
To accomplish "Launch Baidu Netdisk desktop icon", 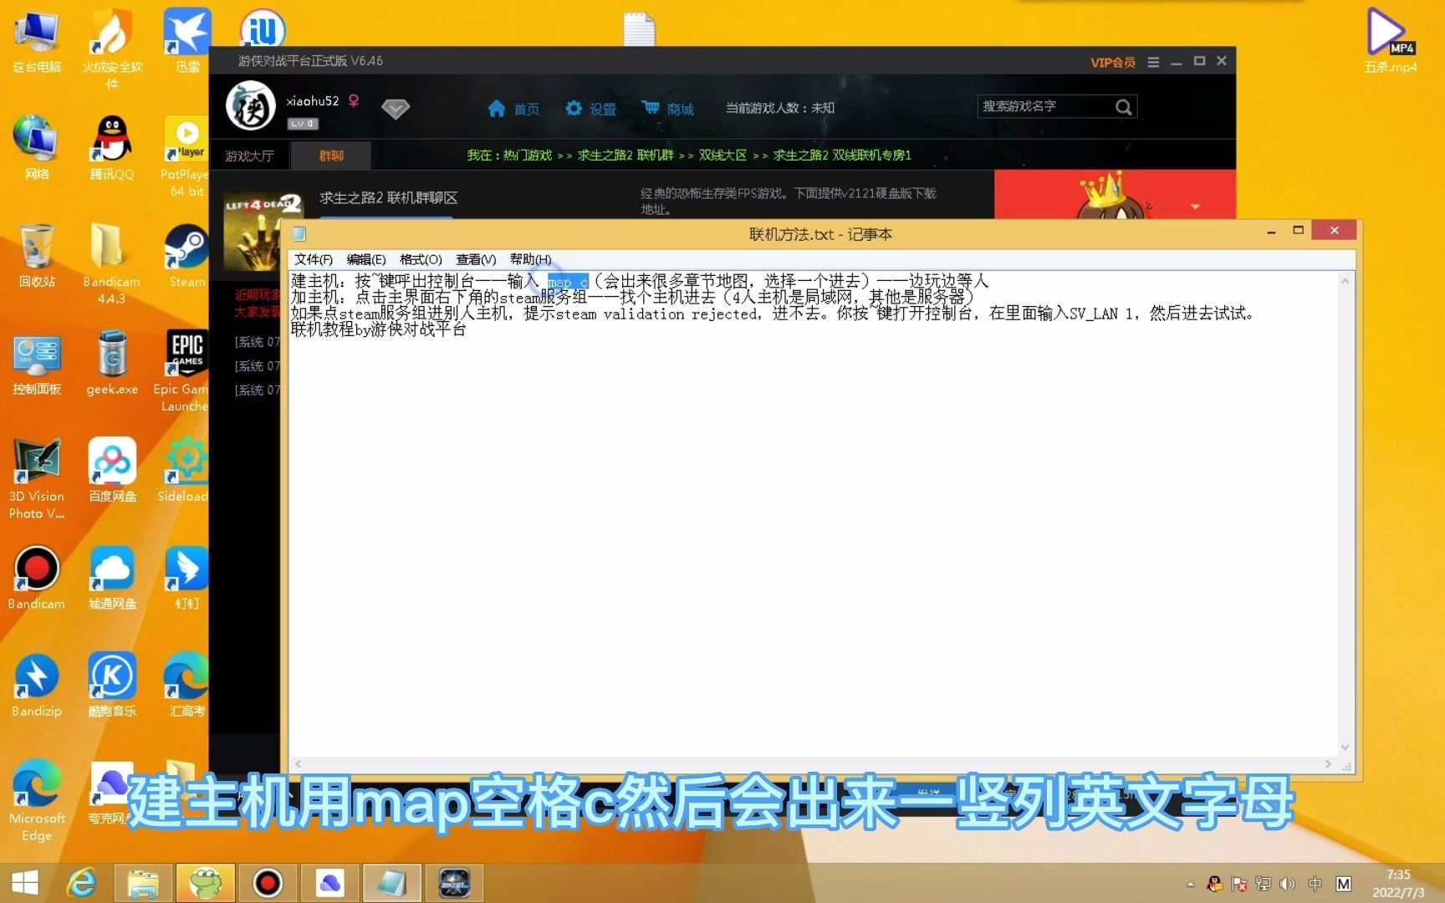I will pyautogui.click(x=112, y=469).
